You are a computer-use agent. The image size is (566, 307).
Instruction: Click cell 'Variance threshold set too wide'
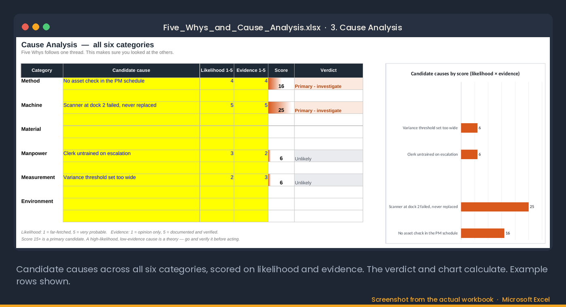131,180
